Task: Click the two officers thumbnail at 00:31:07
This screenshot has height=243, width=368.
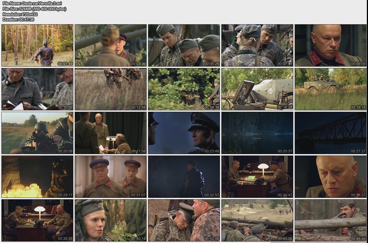Action: (x=111, y=177)
